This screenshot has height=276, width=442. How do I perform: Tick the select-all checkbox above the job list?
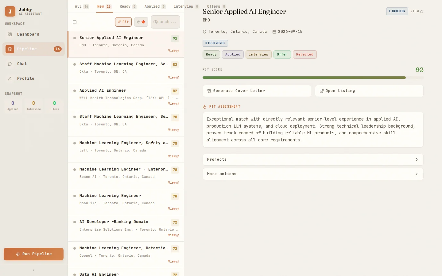pyautogui.click(x=75, y=22)
